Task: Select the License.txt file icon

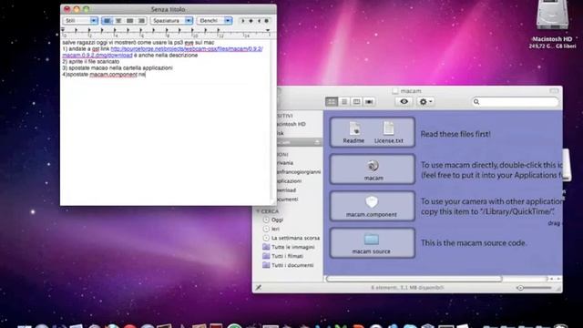Action: point(389,133)
